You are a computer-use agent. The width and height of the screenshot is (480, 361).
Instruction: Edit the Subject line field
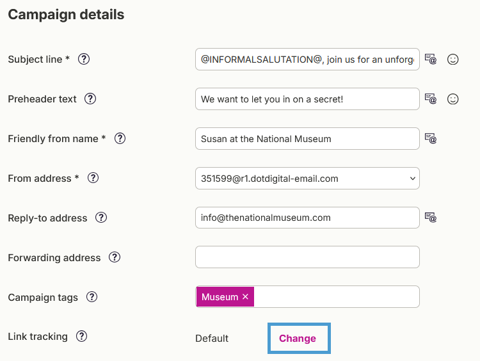pos(307,59)
